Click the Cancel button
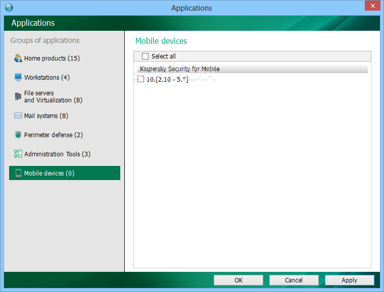 [294, 280]
